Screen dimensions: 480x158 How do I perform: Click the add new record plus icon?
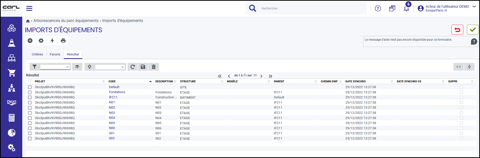30,40
